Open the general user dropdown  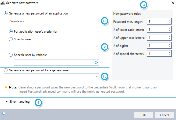(96, 77)
